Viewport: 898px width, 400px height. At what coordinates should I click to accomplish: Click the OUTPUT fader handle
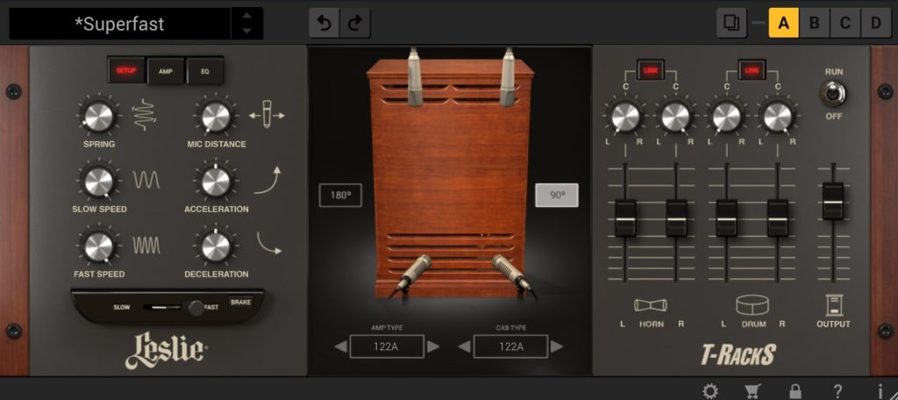point(832,201)
